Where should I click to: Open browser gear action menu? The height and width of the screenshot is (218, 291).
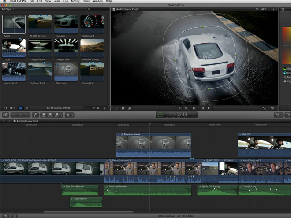pos(11,108)
